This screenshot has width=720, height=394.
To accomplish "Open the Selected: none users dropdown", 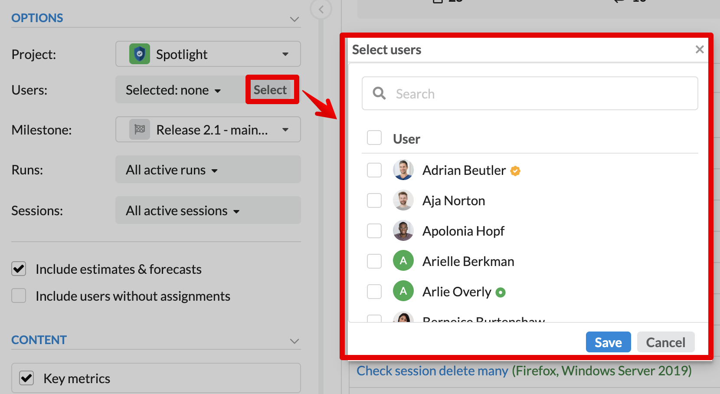I will [x=173, y=90].
